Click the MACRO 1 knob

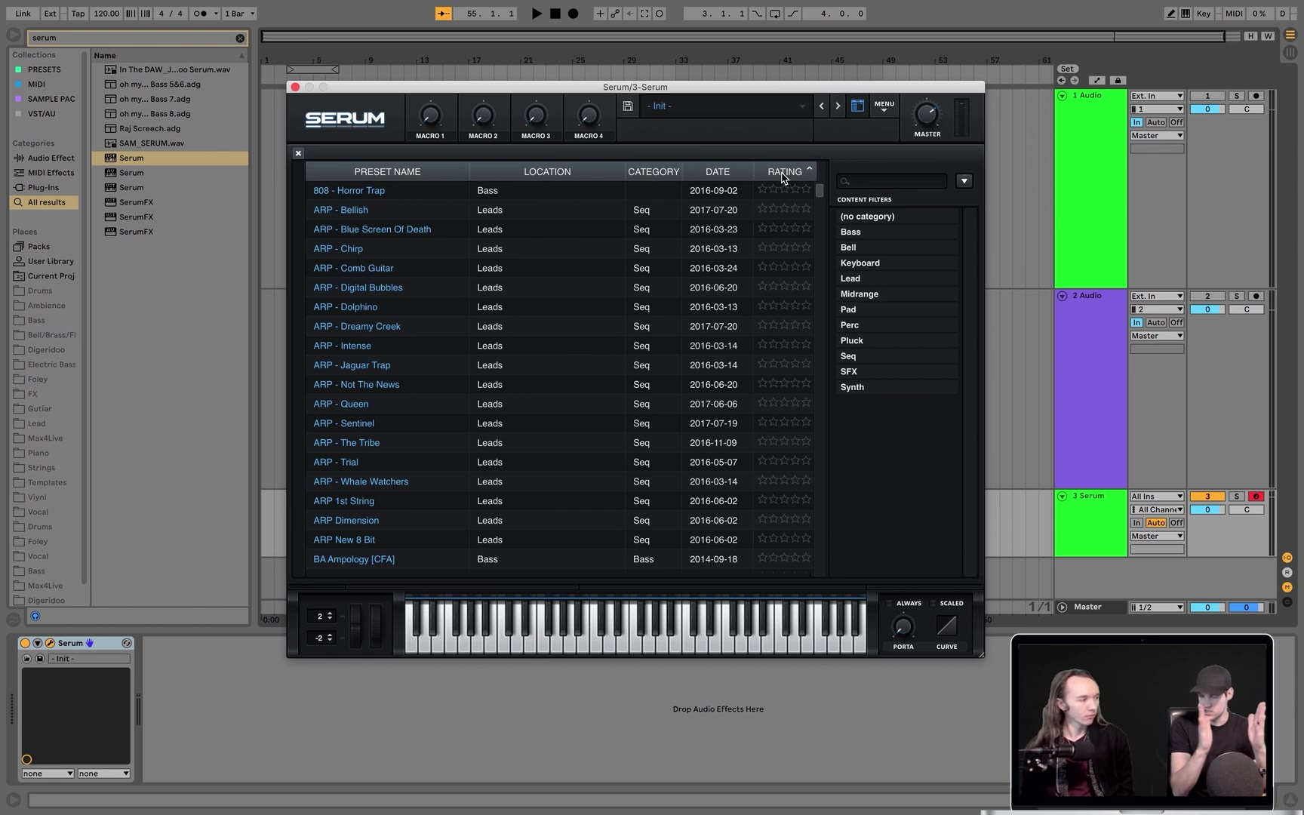click(x=430, y=115)
